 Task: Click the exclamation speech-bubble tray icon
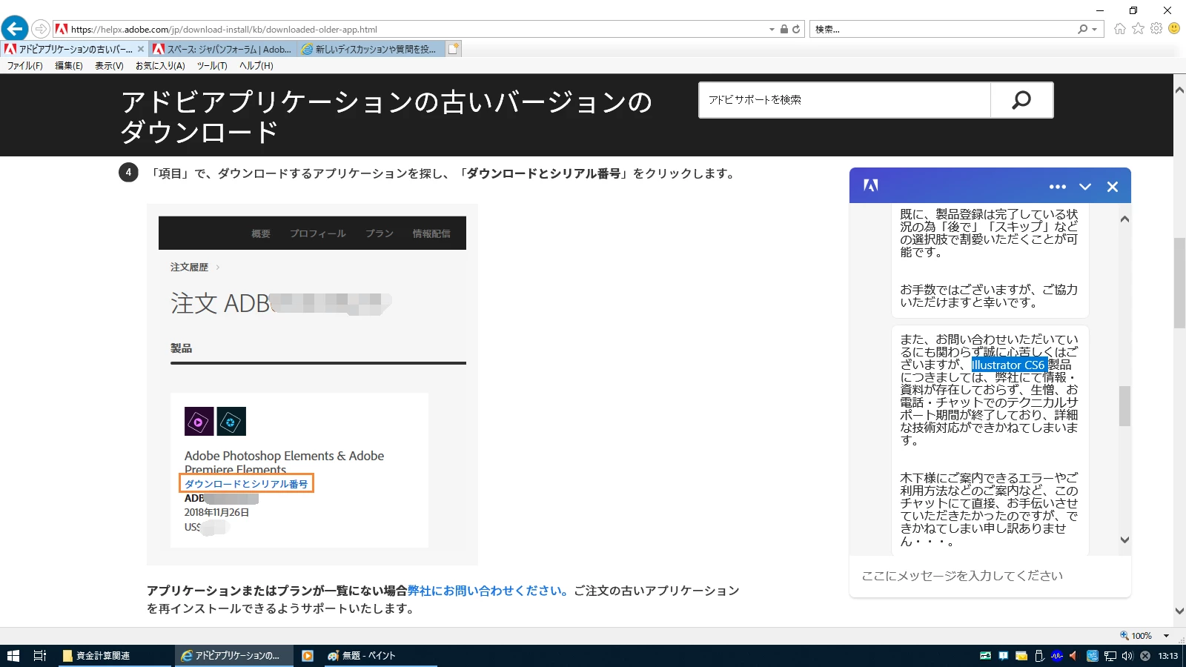coord(1003,656)
